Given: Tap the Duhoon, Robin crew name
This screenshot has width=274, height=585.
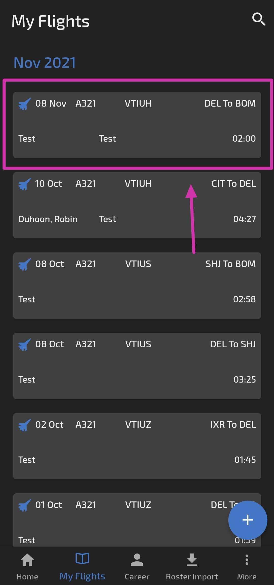Looking at the screenshot, I should point(48,219).
